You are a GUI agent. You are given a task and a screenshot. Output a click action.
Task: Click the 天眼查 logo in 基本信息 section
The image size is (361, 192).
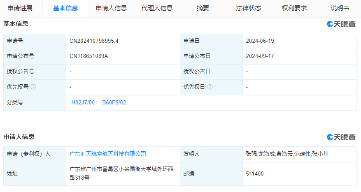click(341, 24)
